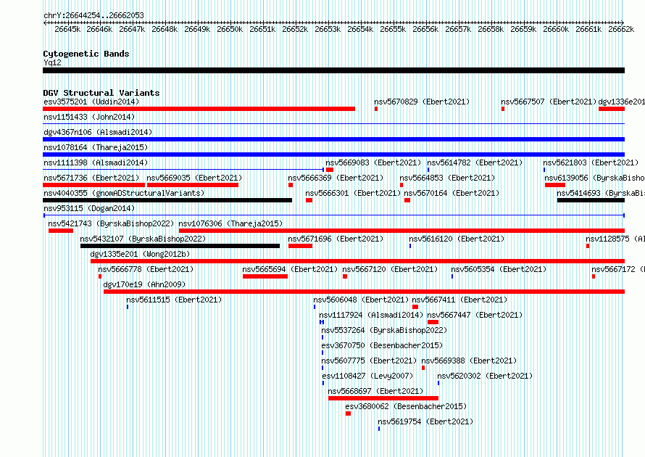The width and height of the screenshot is (645, 457).
Task: Click the chrY:26644254..26662053 region label
Action: click(93, 16)
